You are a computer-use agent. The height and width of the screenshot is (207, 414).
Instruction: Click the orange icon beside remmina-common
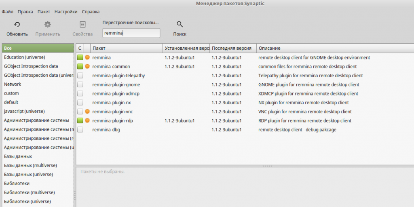[87, 67]
